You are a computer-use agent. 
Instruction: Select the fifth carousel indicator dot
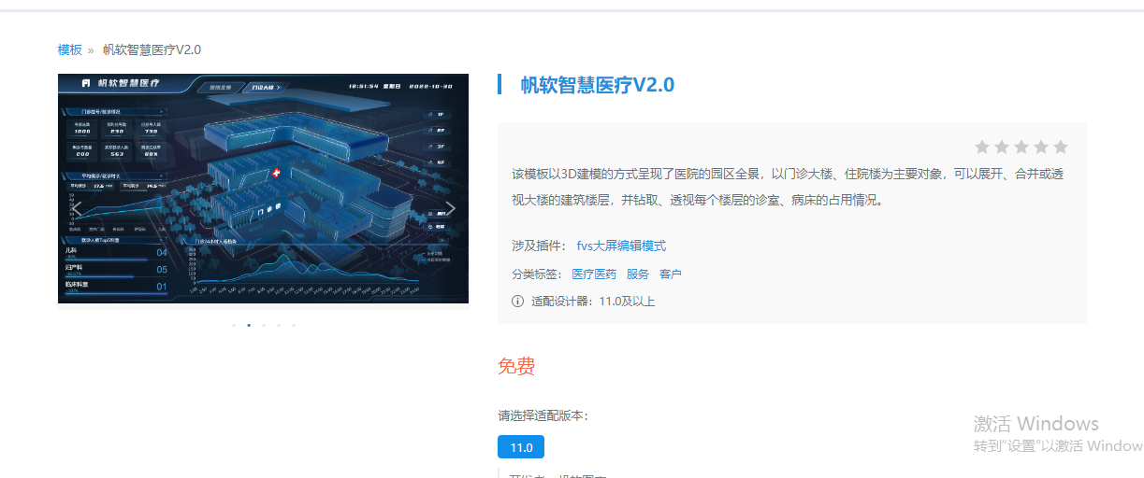tap(294, 325)
